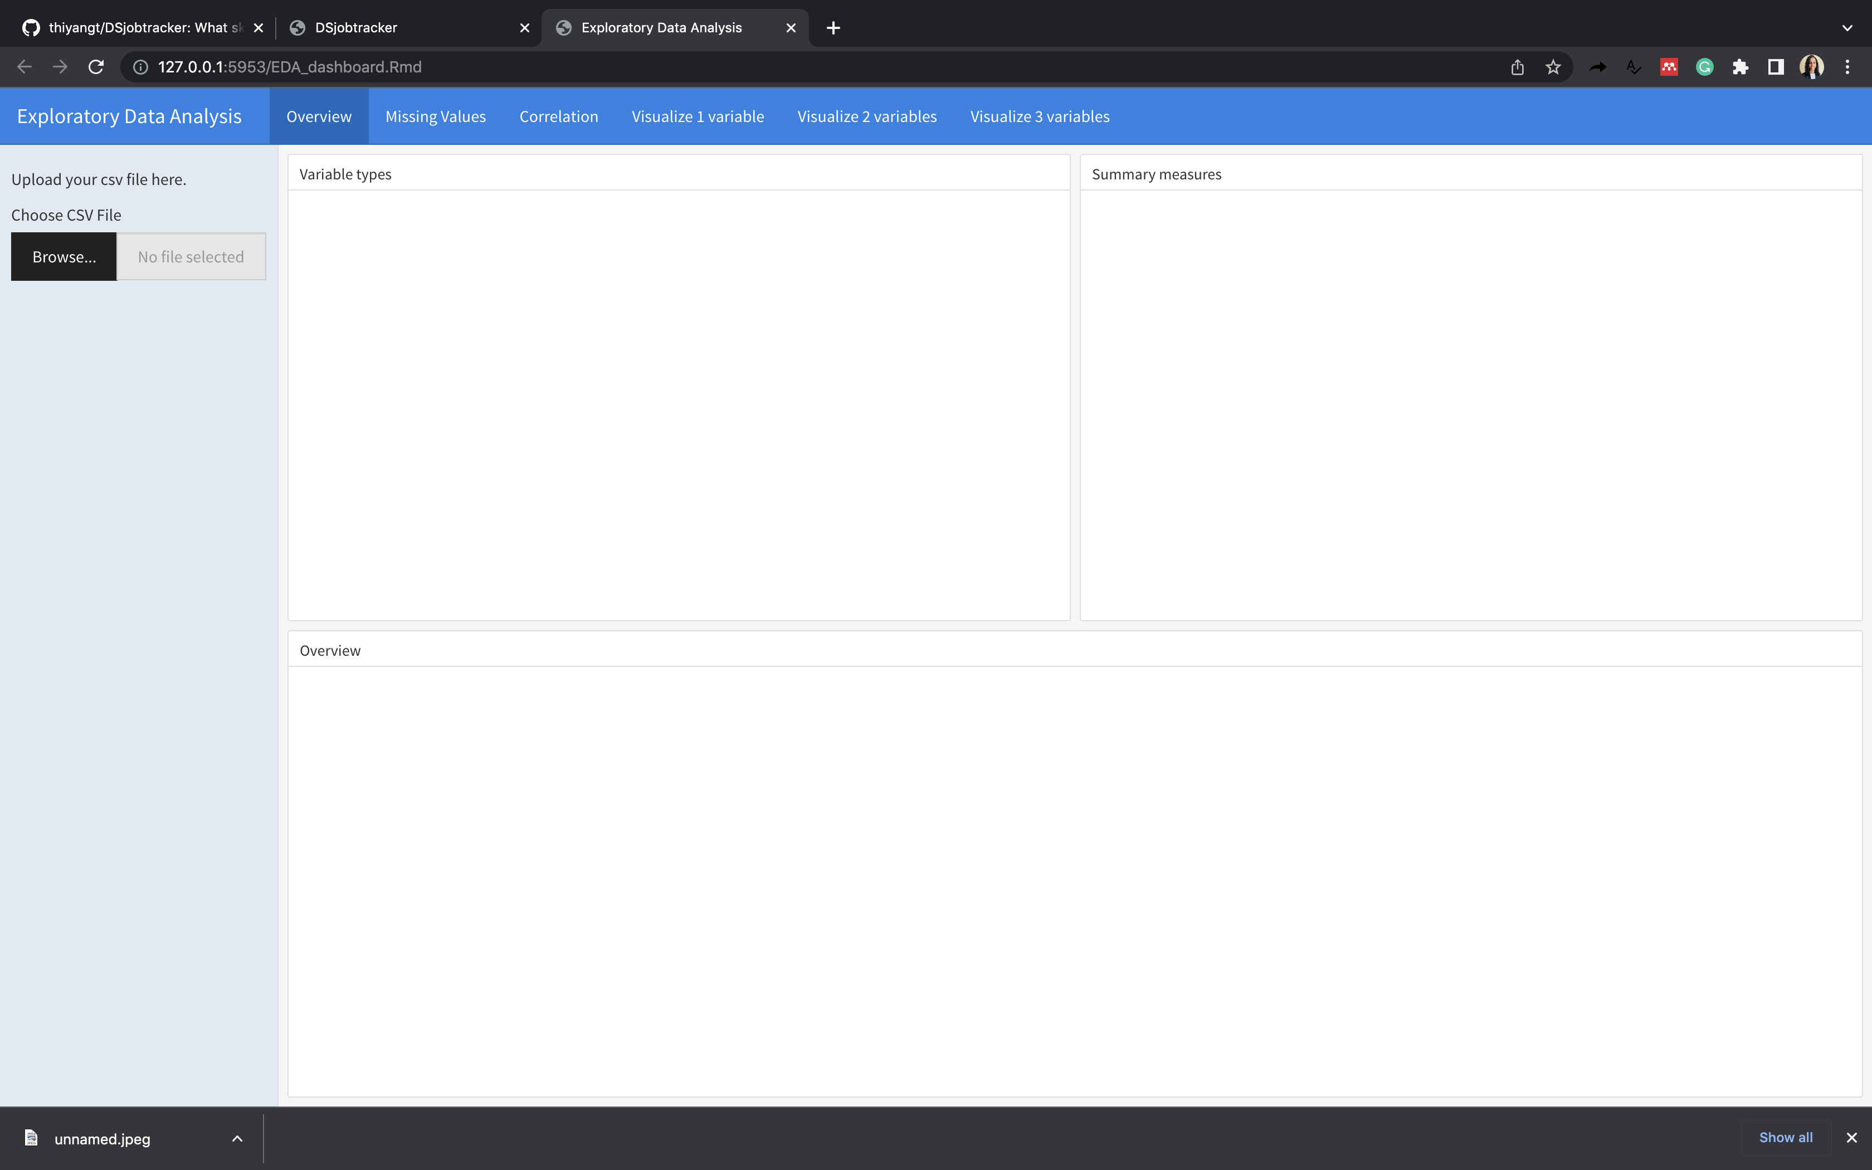This screenshot has width=1872, height=1170.
Task: Click the Variable types panel header
Action: pyautogui.click(x=679, y=174)
